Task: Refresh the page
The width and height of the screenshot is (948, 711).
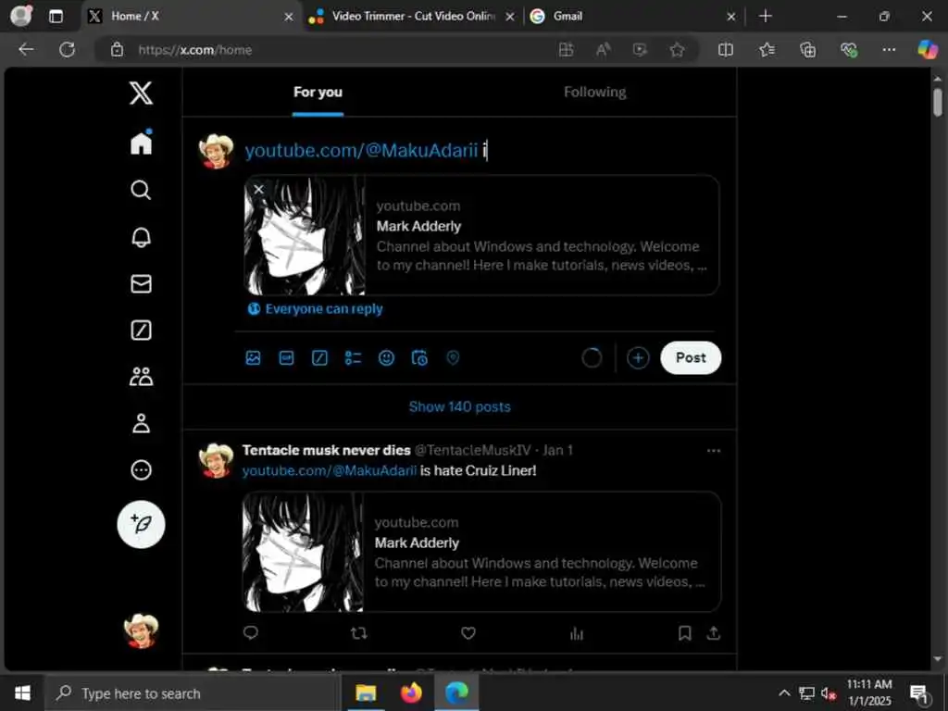Action: (x=67, y=50)
